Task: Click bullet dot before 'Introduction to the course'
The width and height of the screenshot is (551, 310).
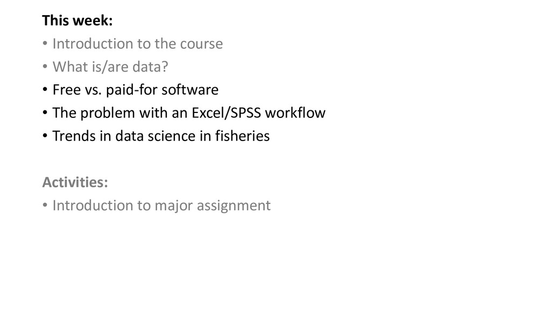Action: coord(45,44)
